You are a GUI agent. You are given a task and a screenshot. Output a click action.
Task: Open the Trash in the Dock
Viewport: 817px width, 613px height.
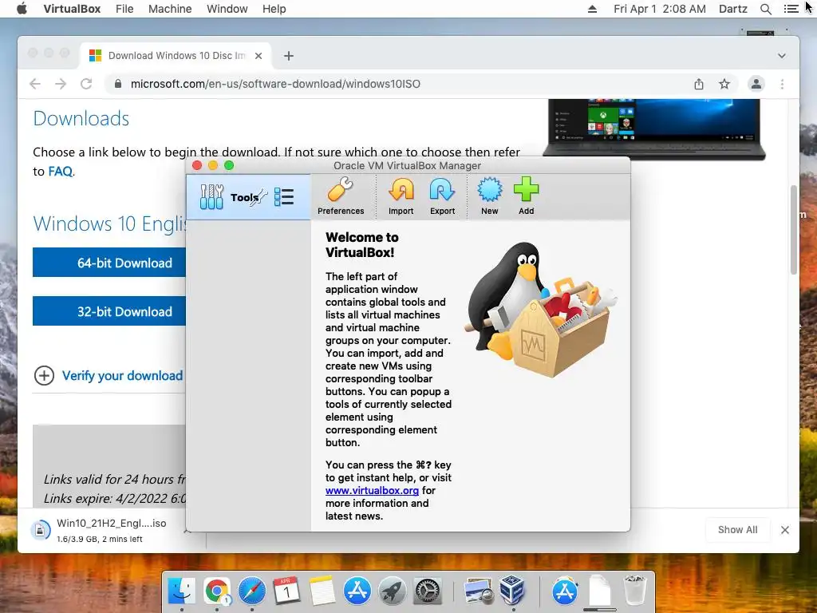[635, 590]
